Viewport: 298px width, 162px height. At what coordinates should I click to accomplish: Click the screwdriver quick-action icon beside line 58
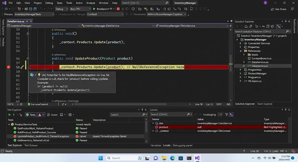pos(22,67)
